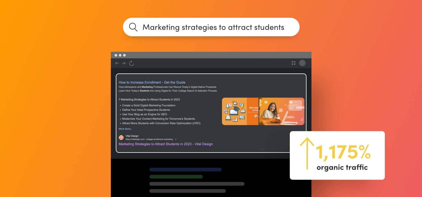Click the '7 Marketing Strategies to Attract Students in 2023' heading
The width and height of the screenshot is (422, 197).
149,99
